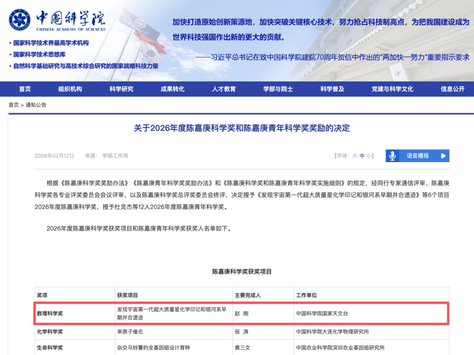Open the 学部与院士 navigation menu
474x355 pixels.
pos(278,89)
